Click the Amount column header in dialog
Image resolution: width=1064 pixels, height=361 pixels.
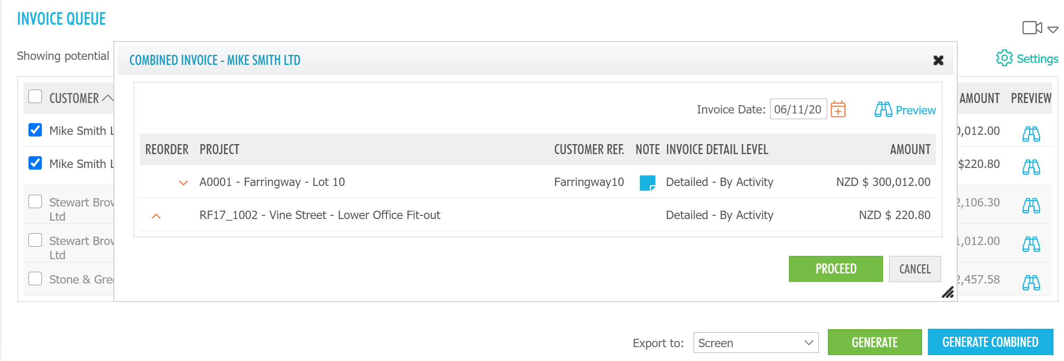point(910,150)
